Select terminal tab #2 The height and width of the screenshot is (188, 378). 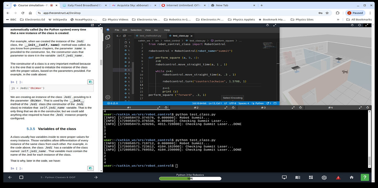(x=196, y=107)
